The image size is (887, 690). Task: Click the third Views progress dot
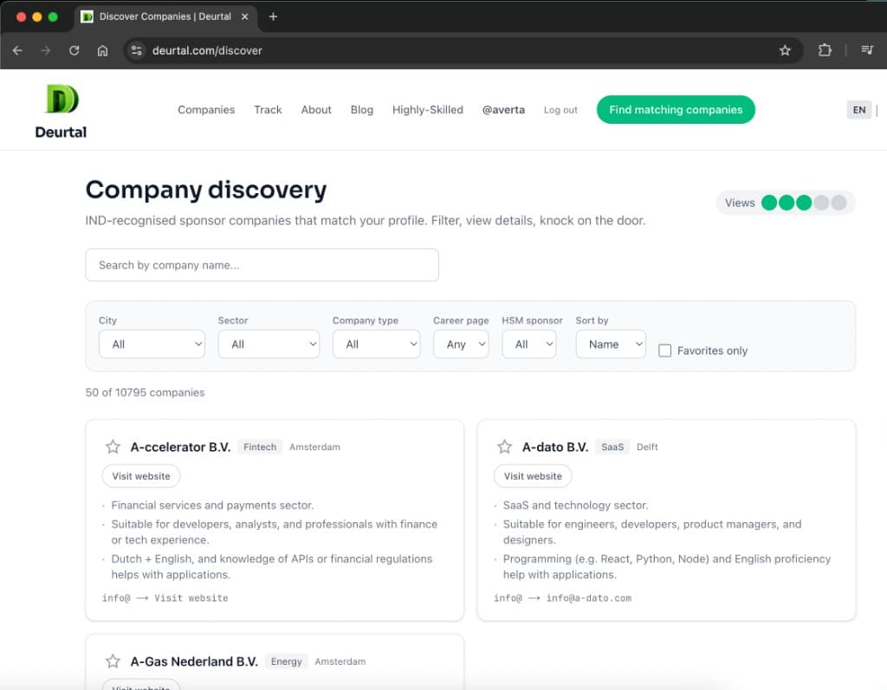(803, 202)
